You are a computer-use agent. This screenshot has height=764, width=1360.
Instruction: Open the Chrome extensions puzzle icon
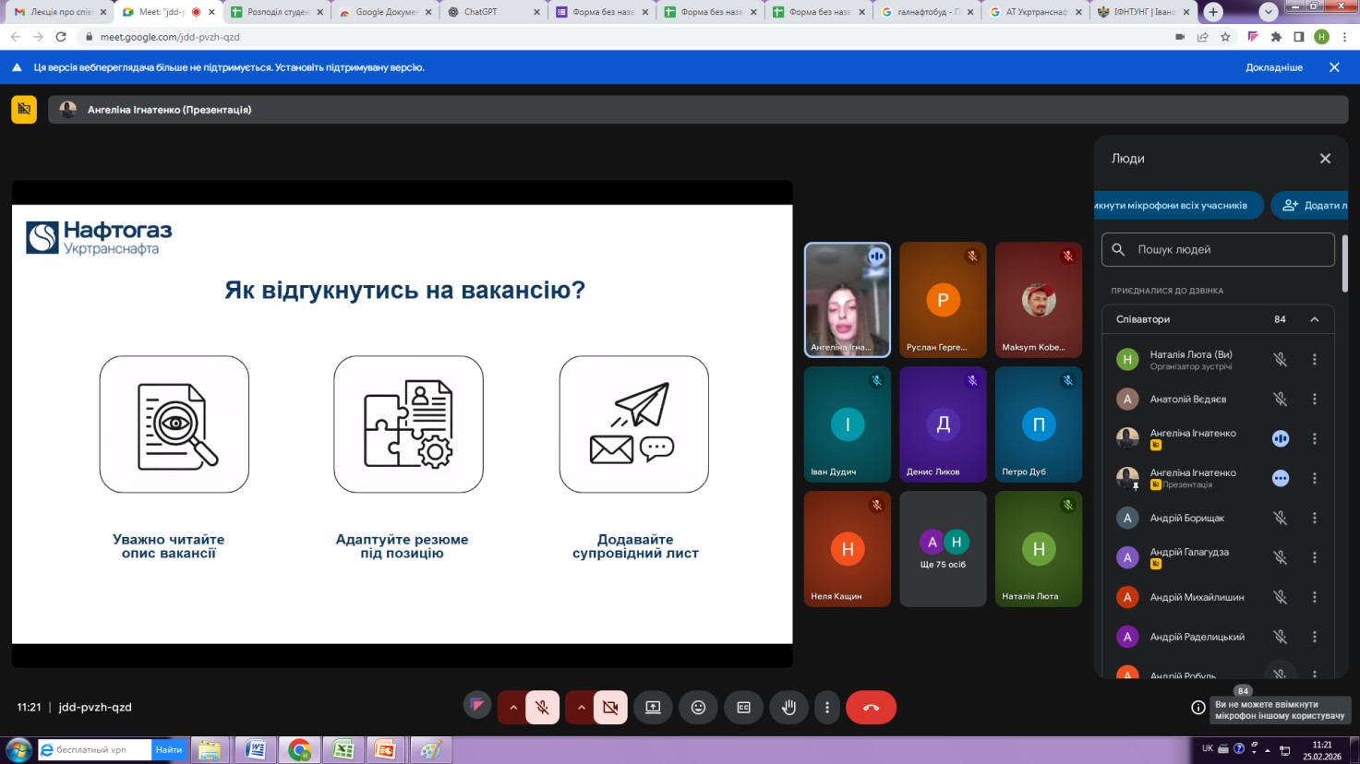(x=1276, y=37)
